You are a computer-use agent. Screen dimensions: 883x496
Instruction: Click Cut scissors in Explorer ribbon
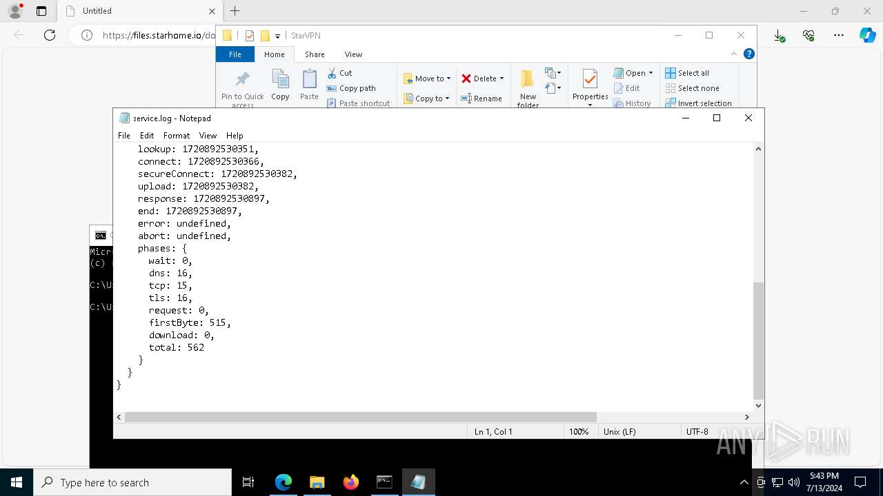point(339,73)
